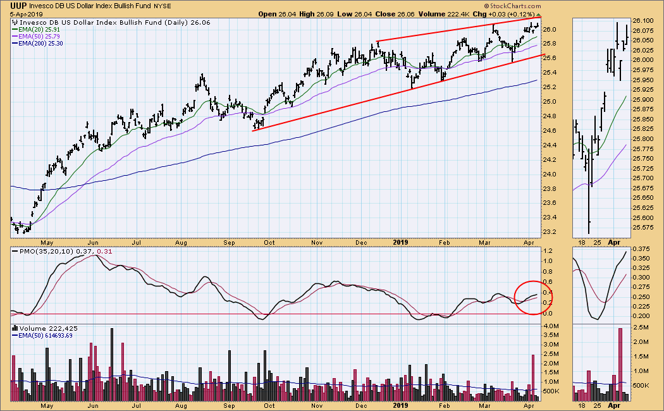Click the 4.0M label on the volume axis

point(551,326)
